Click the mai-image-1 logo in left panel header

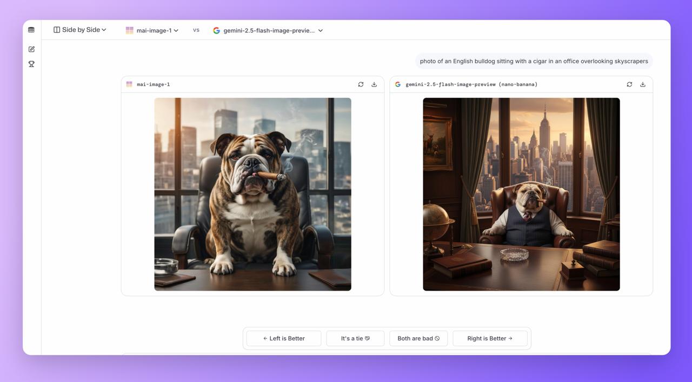click(x=129, y=84)
